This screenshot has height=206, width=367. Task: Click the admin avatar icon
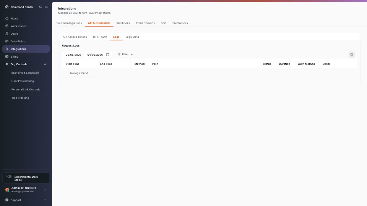tap(7, 190)
